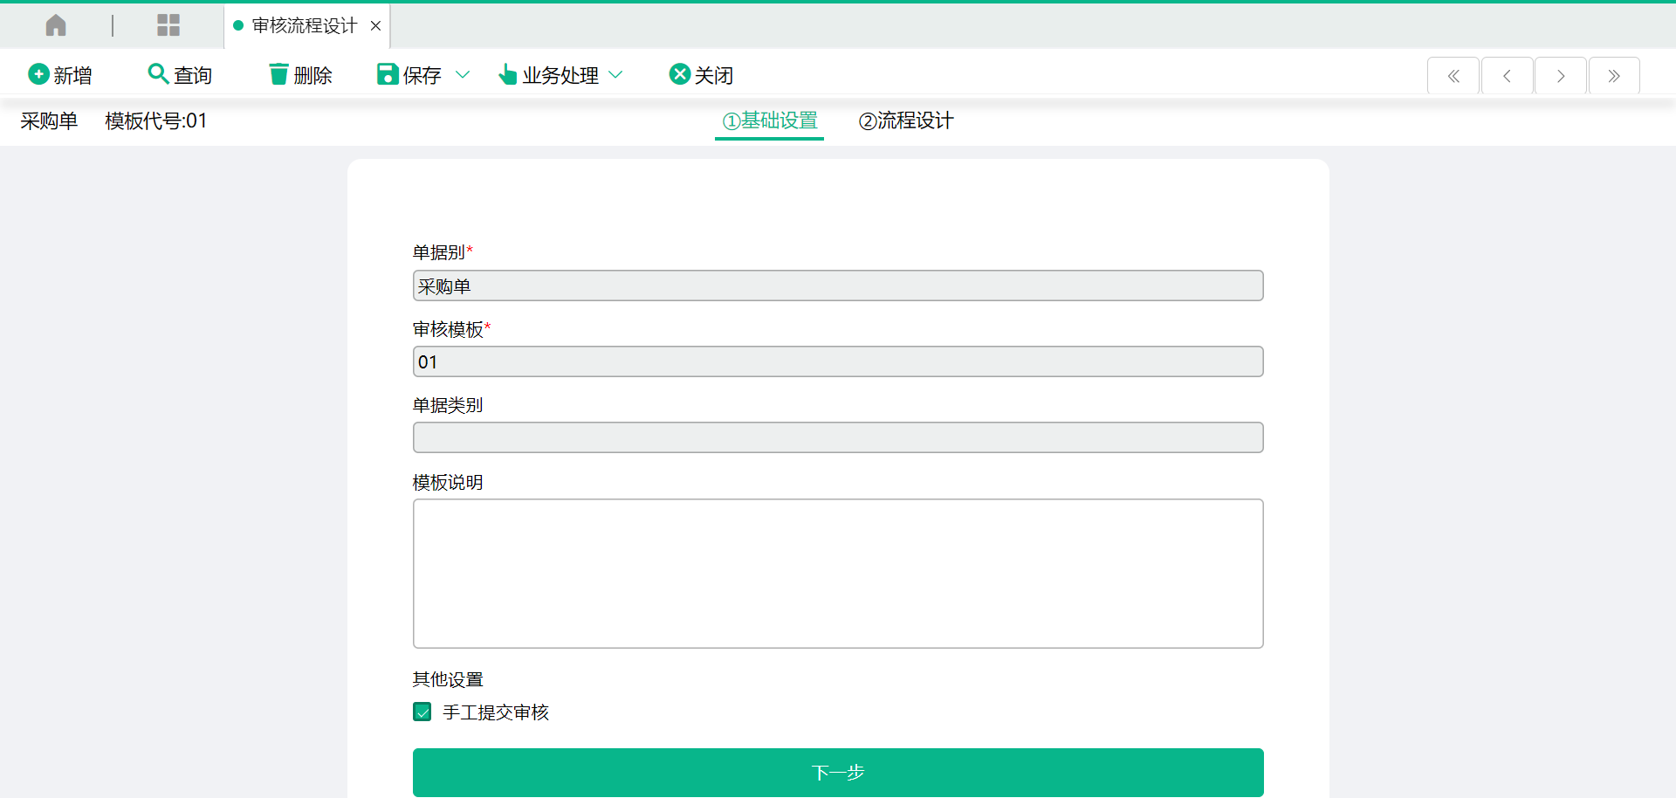This screenshot has height=798, width=1676.
Task: Select the ①基础设置 tab
Action: (770, 120)
